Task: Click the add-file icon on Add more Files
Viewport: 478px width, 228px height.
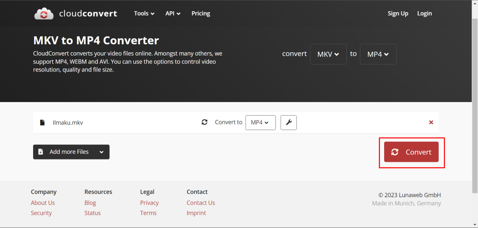Action: (x=41, y=152)
